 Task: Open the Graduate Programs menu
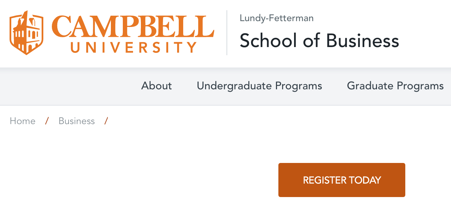click(395, 86)
